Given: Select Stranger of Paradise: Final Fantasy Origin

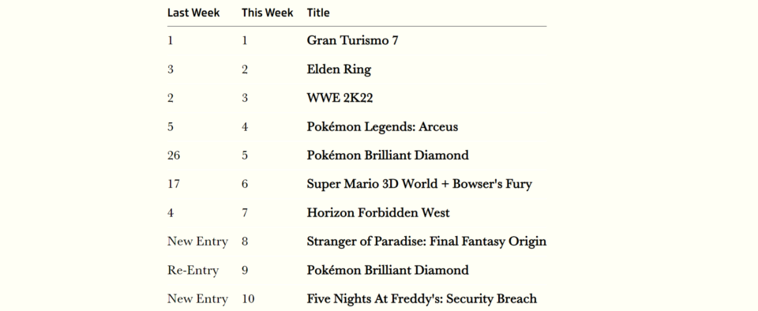Looking at the screenshot, I should tap(426, 241).
